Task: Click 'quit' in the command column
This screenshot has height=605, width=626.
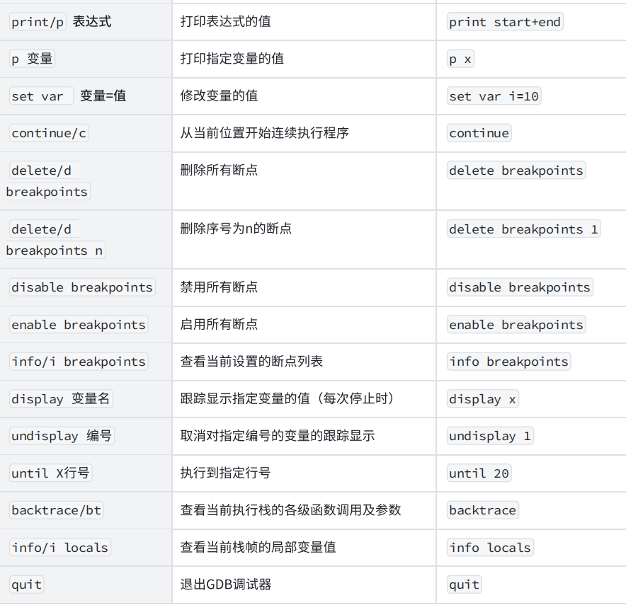Action: (26, 584)
